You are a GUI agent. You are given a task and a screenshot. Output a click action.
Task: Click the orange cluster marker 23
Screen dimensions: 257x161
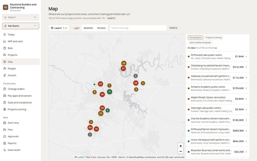click(101, 113)
